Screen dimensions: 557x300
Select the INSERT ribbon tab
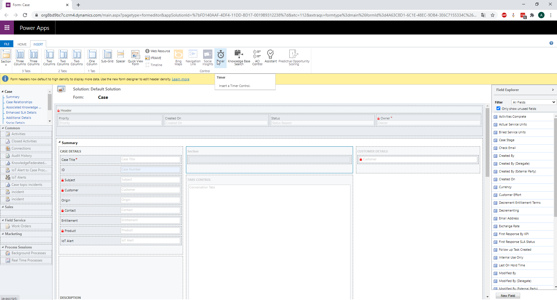click(x=38, y=44)
